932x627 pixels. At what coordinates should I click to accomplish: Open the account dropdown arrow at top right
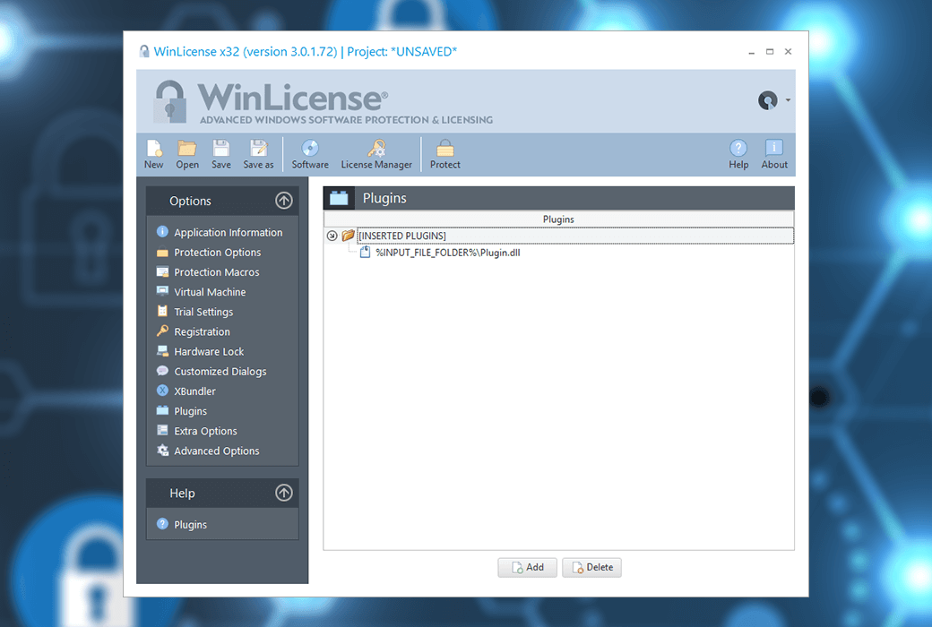pyautogui.click(x=787, y=100)
